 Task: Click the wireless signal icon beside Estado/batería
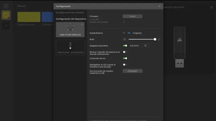pos(124,33)
